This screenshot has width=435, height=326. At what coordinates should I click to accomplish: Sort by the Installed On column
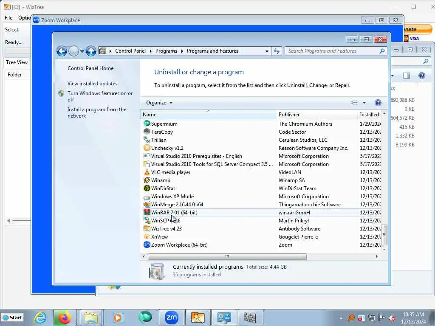click(x=369, y=115)
